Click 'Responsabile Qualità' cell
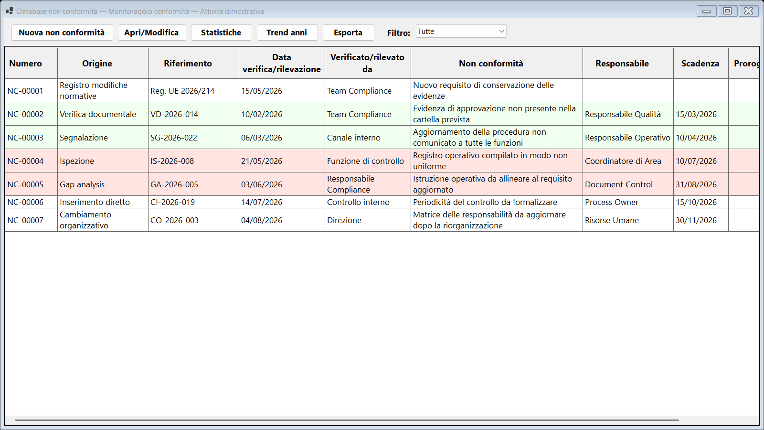 click(x=628, y=114)
